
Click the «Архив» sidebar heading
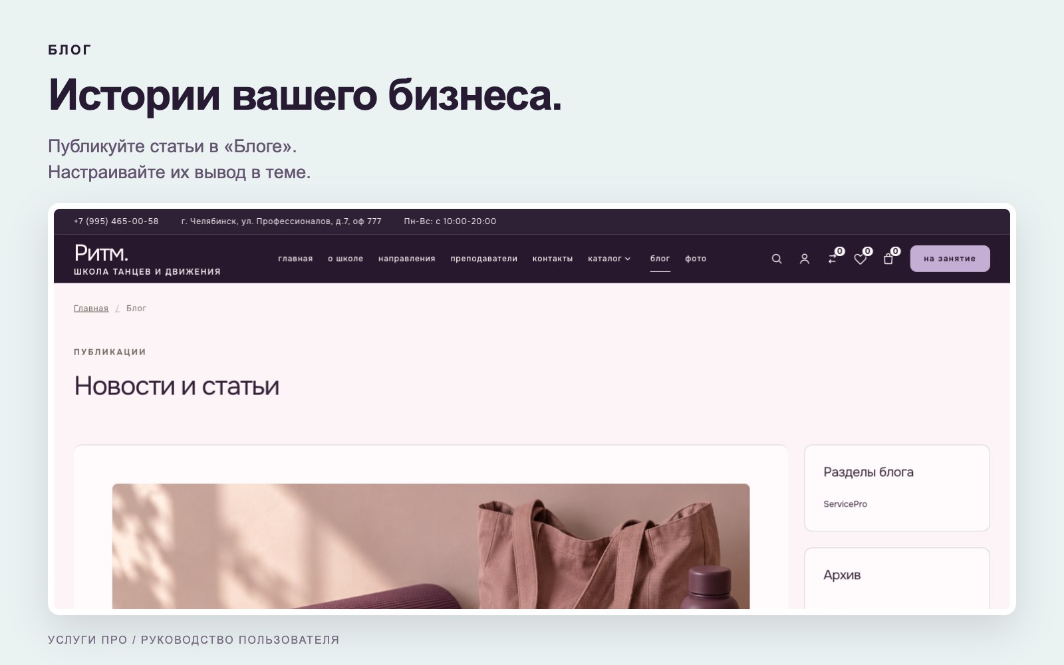click(x=842, y=575)
